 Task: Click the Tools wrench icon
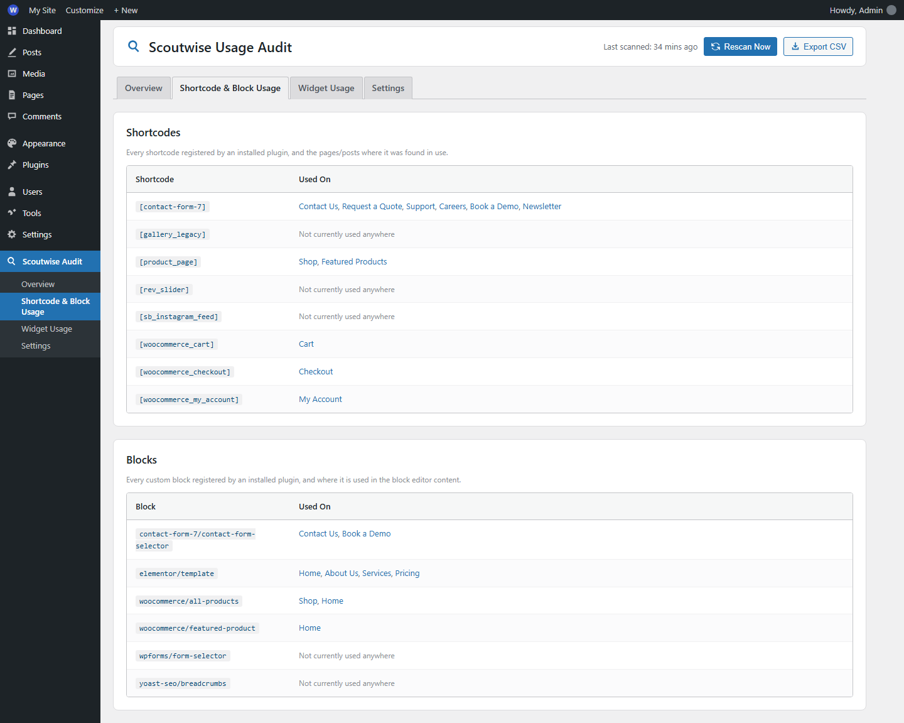pos(12,213)
